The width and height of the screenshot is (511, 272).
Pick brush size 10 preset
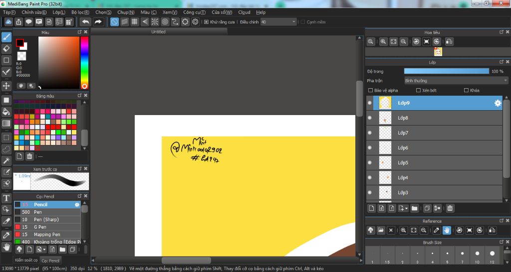[x=477, y=256]
